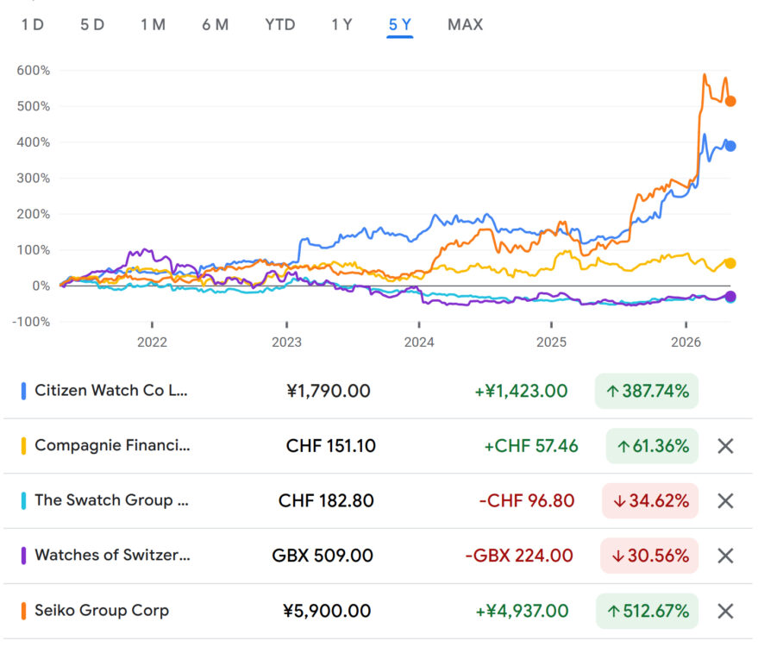Select the 6M time range
758x647 pixels.
click(215, 24)
